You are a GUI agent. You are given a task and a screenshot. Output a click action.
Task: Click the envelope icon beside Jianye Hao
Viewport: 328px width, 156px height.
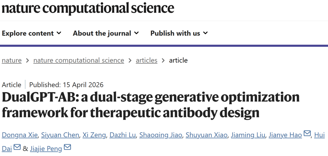pyautogui.click(x=307, y=134)
